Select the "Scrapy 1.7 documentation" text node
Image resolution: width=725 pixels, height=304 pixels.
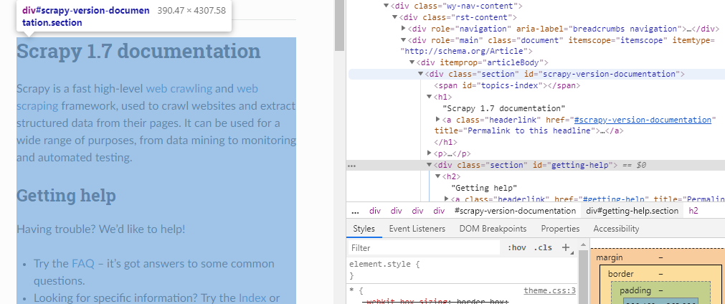click(x=504, y=108)
